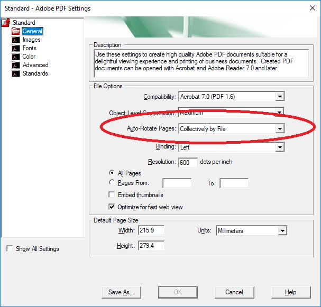Click the Object Level Compression combo box
Screen dimensions: 321x307
pos(231,113)
